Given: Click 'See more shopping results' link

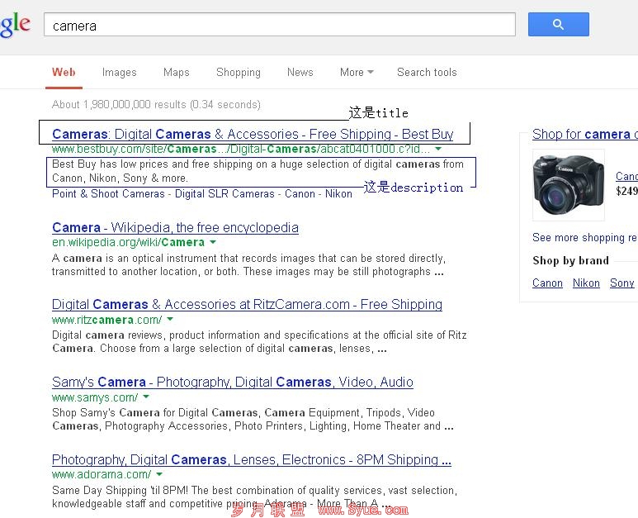Looking at the screenshot, I should pos(585,237).
